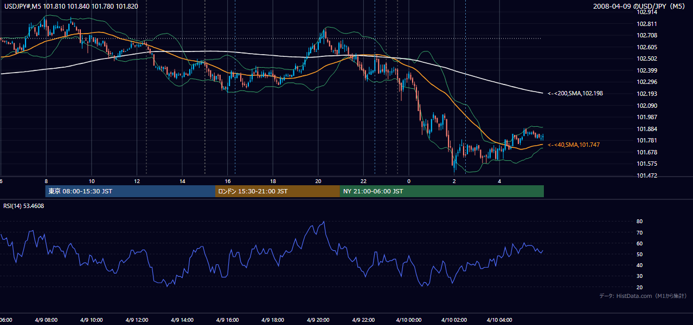Click hour 16 label under price chart

tap(228, 181)
